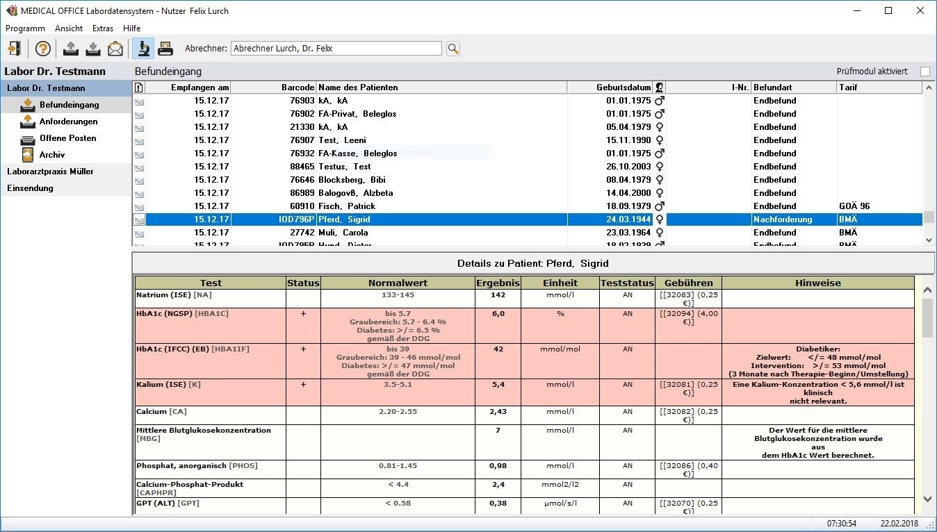Screen dimensions: 937x532
Task: Open the Befundeingang microscope tool in toolbar
Action: (143, 48)
